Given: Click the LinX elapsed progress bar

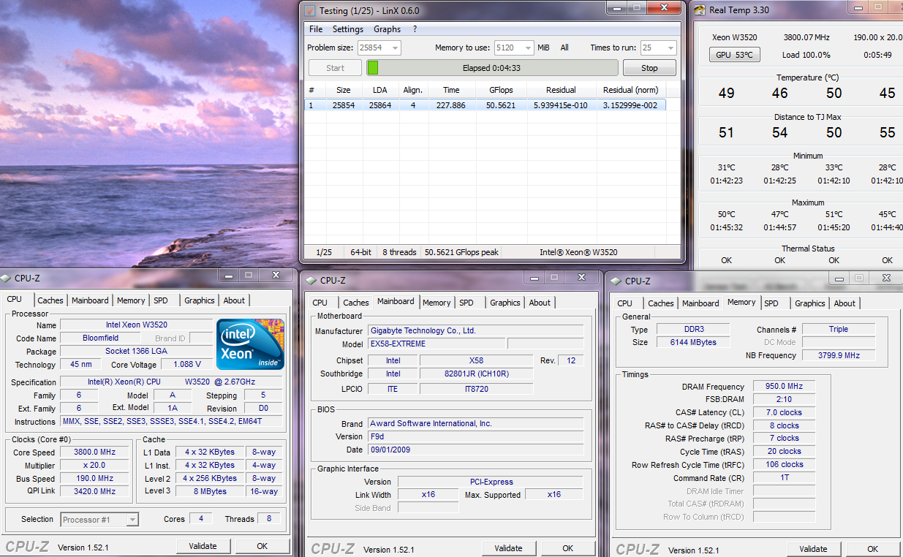Looking at the screenshot, I should click(x=492, y=68).
